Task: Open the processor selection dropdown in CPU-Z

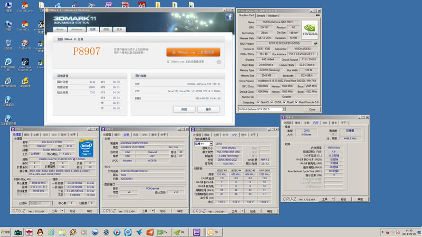Action: pos(41,203)
